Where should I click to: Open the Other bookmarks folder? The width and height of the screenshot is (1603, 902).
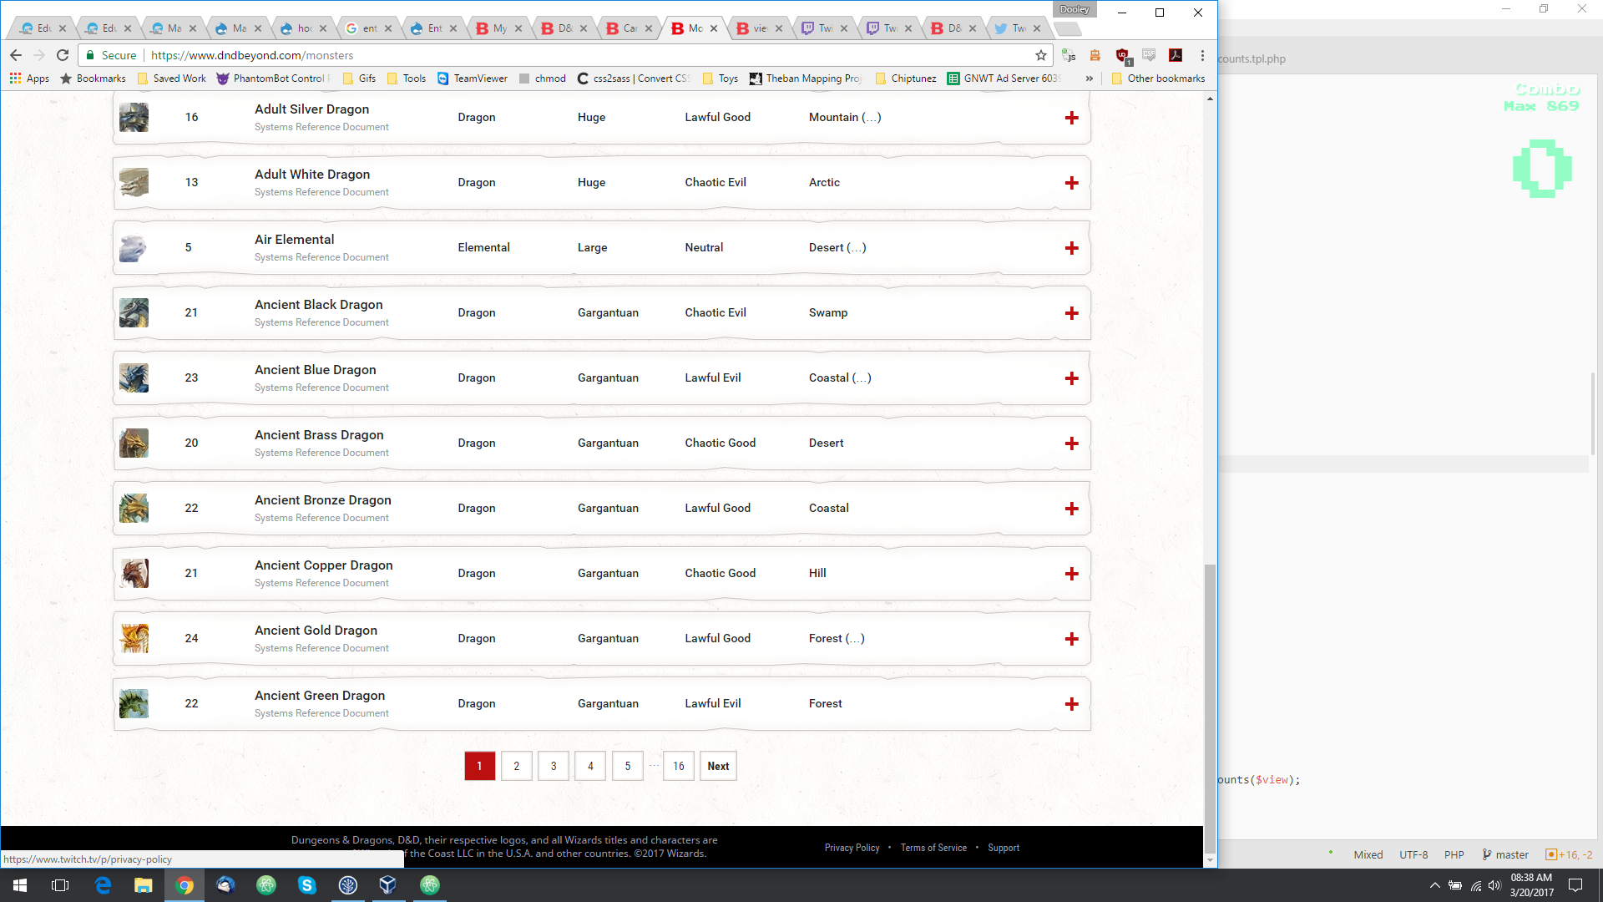tap(1158, 79)
